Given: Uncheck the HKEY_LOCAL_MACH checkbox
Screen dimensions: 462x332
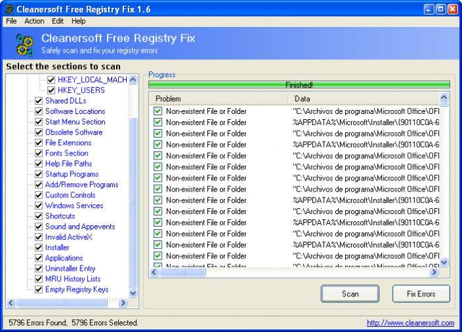Looking at the screenshot, I should coord(51,80).
